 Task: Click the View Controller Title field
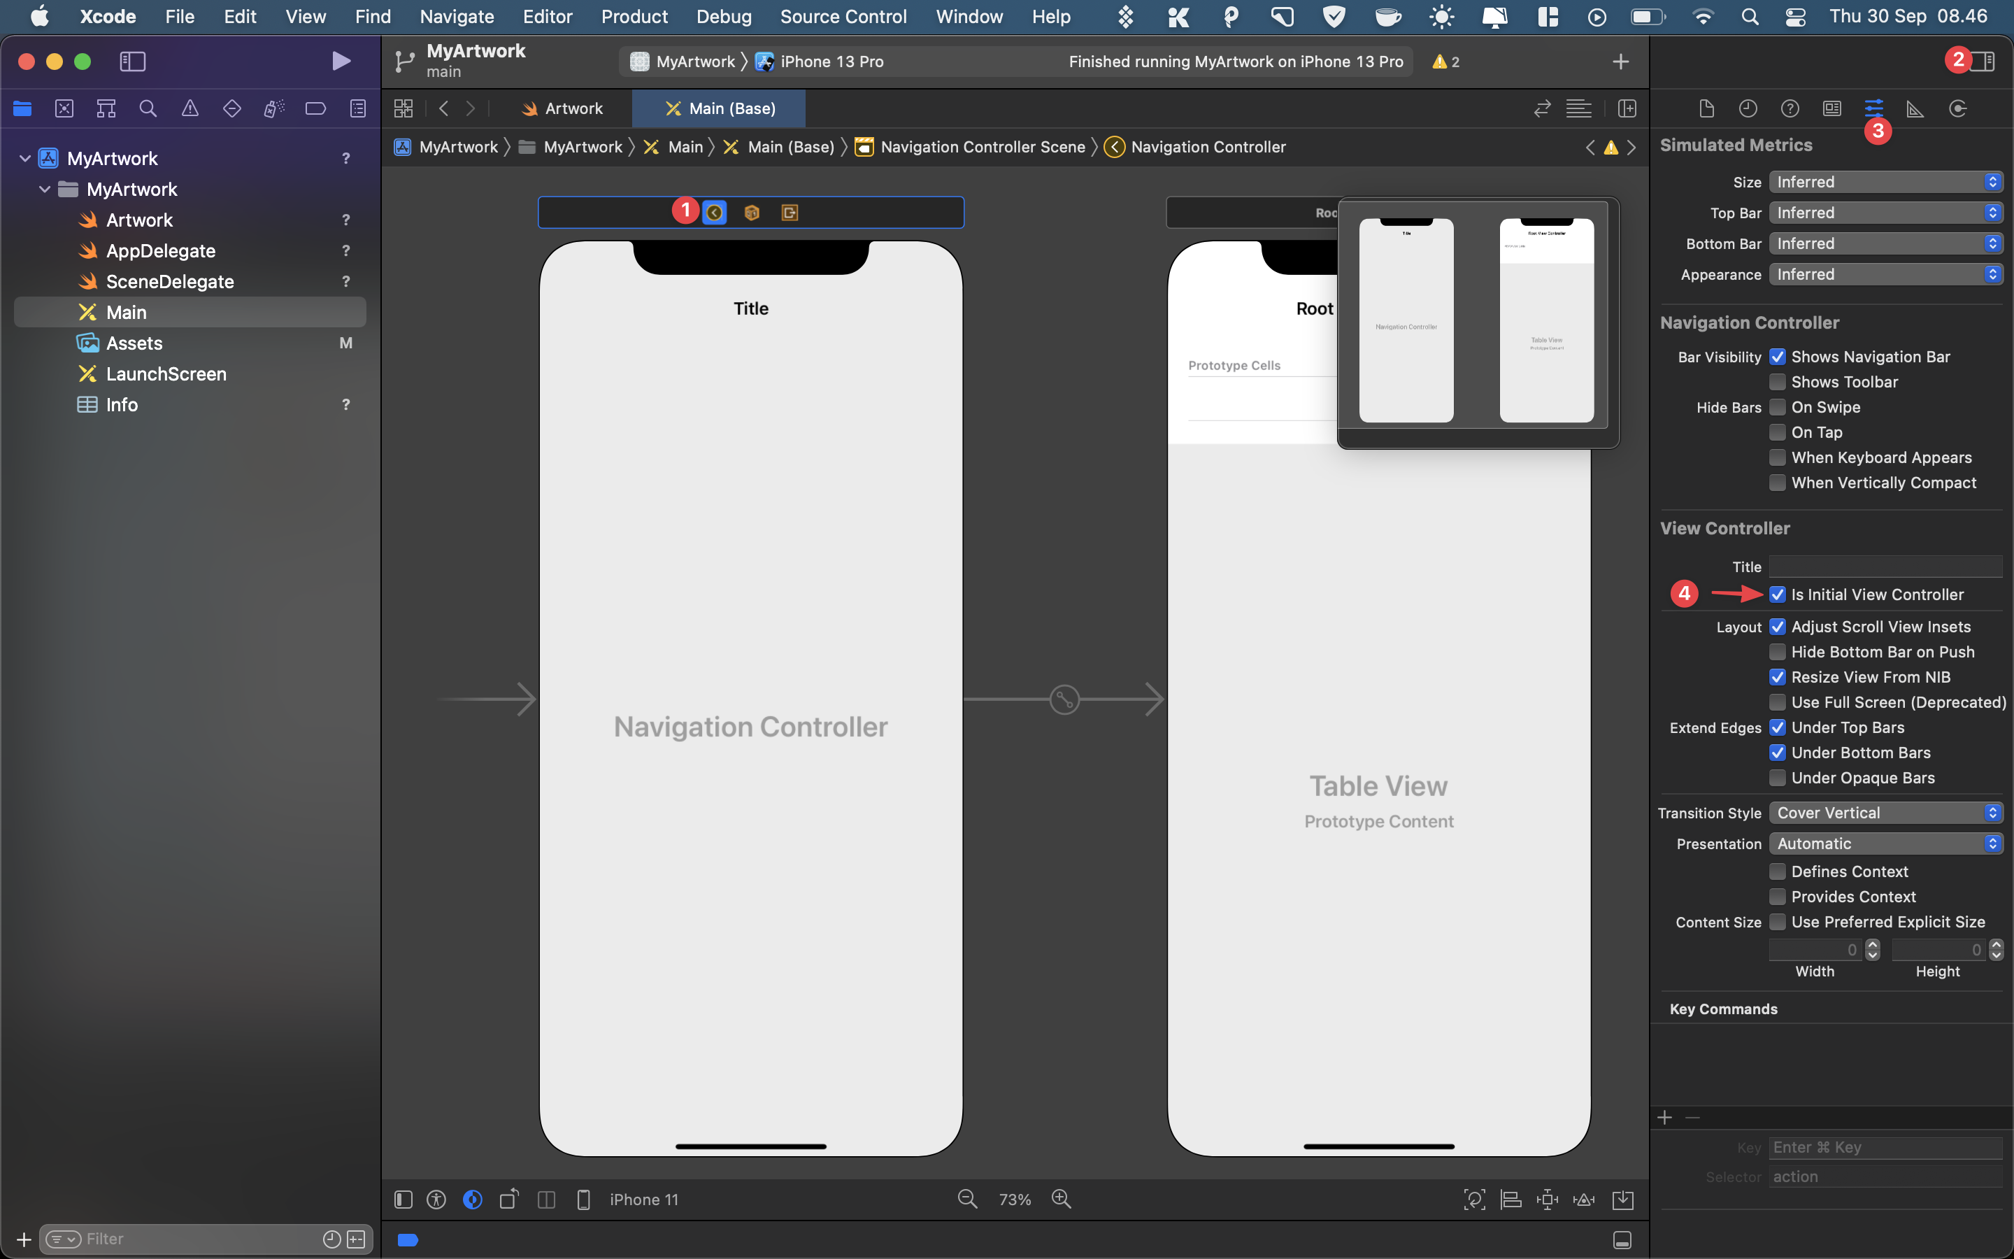click(1885, 567)
